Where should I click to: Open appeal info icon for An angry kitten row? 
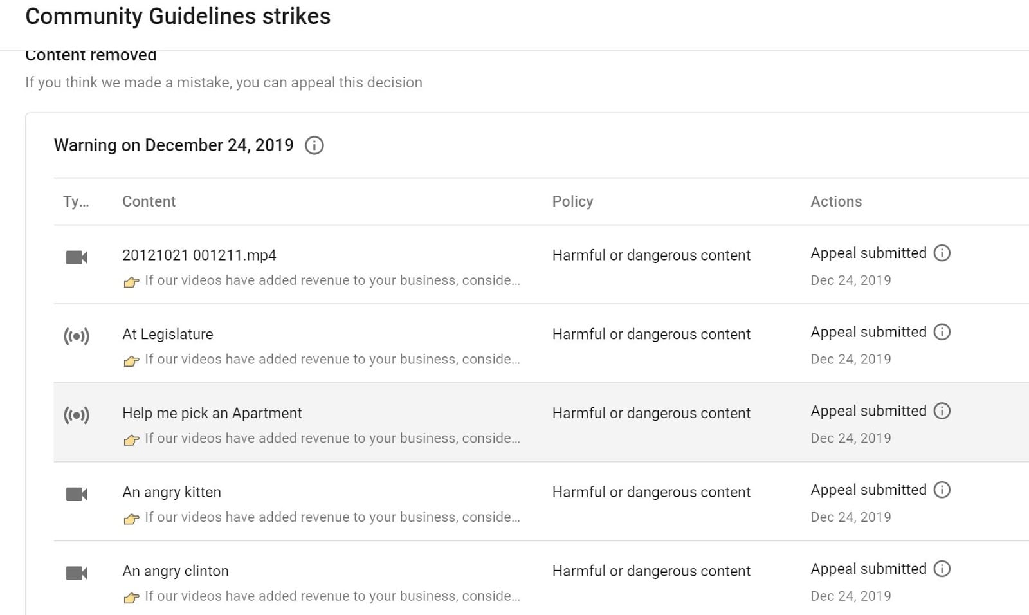[x=942, y=490]
